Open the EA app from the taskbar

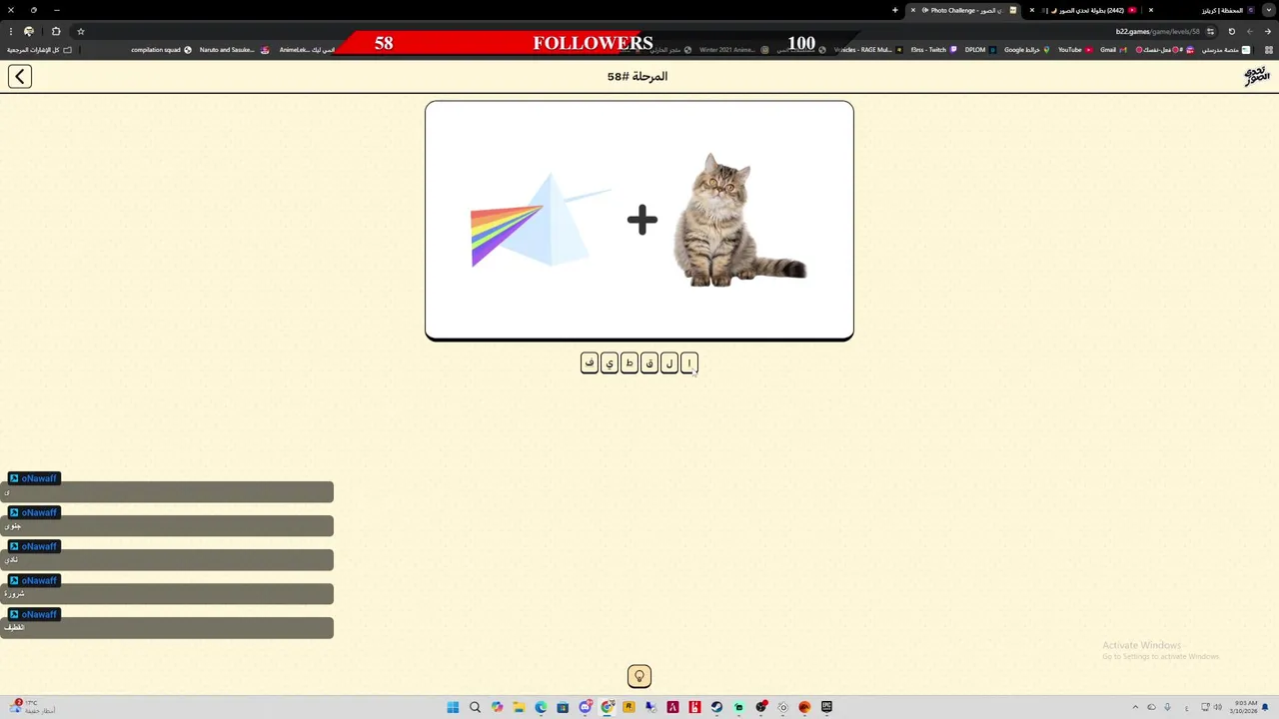coord(804,707)
